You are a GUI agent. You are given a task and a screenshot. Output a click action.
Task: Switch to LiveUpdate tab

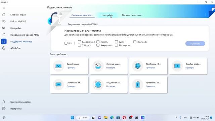107,15
